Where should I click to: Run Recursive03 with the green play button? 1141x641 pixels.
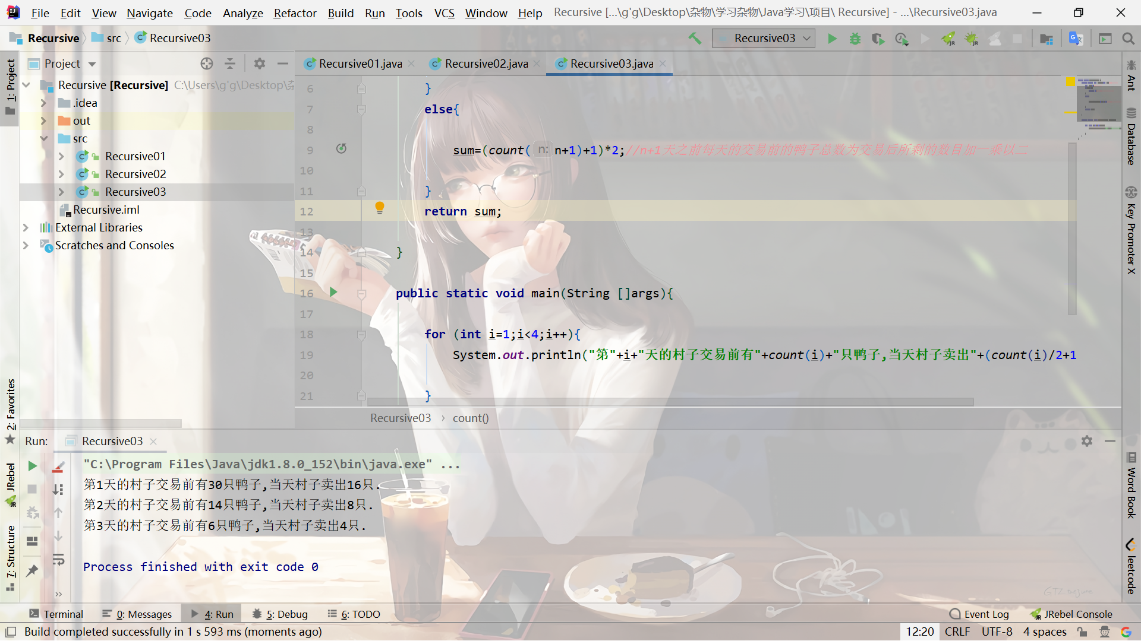pyautogui.click(x=832, y=39)
